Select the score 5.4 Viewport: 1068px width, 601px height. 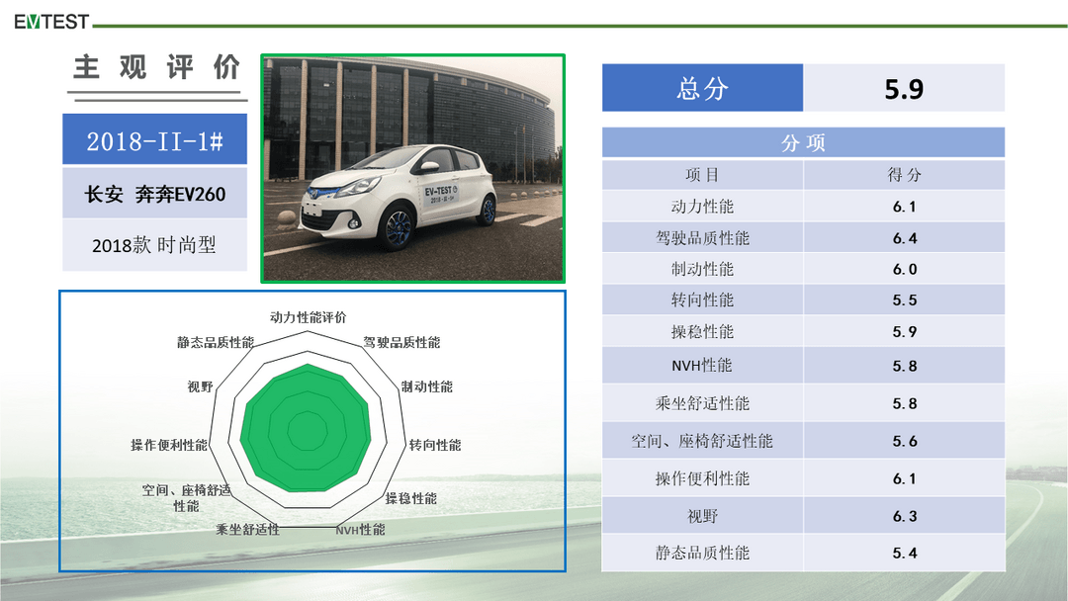pyautogui.click(x=905, y=554)
